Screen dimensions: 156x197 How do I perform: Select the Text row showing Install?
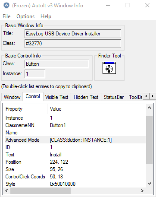(x=75, y=155)
